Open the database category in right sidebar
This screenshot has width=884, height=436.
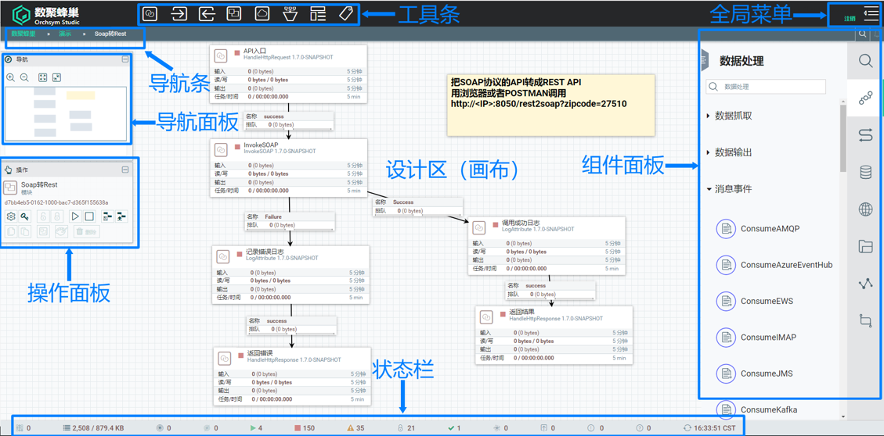tap(865, 173)
